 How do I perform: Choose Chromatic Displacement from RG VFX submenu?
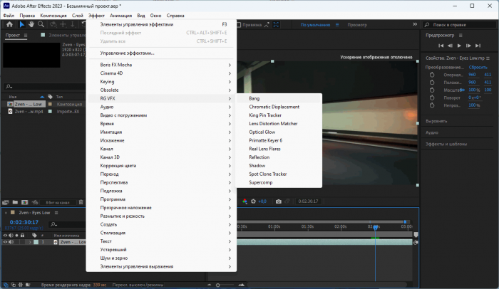coord(274,107)
